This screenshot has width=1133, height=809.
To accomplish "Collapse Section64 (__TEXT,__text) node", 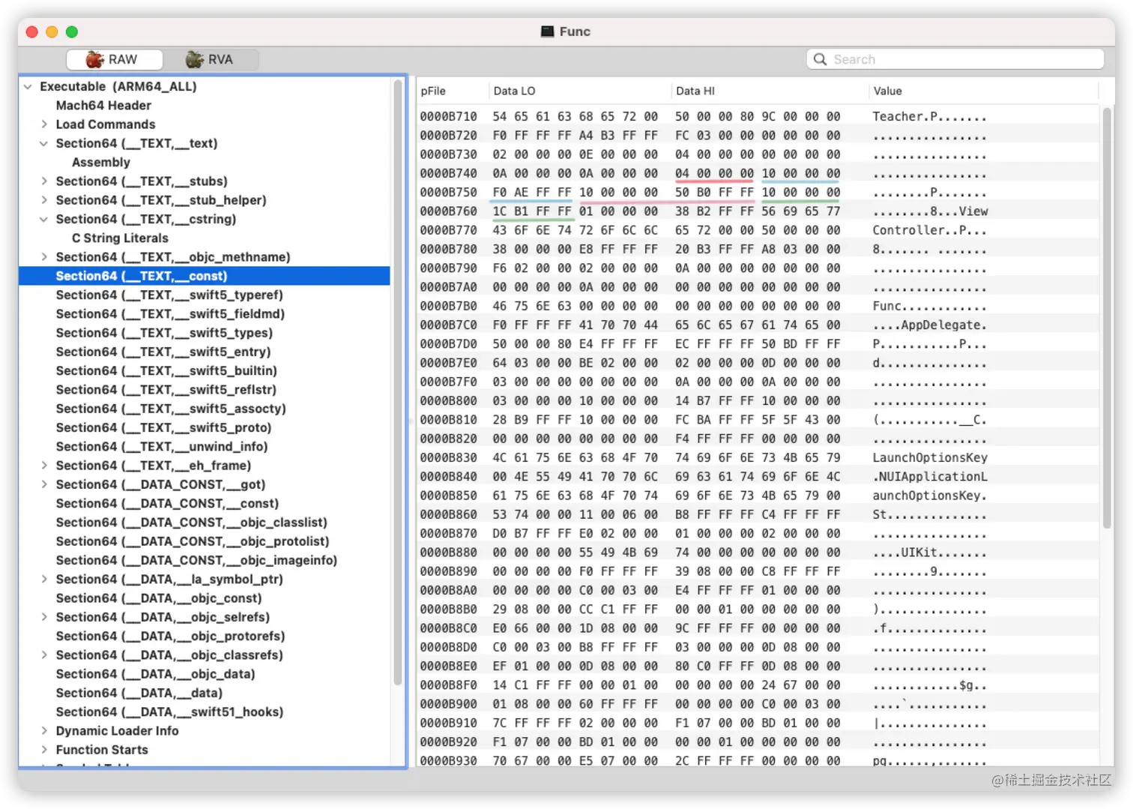I will coord(44,144).
